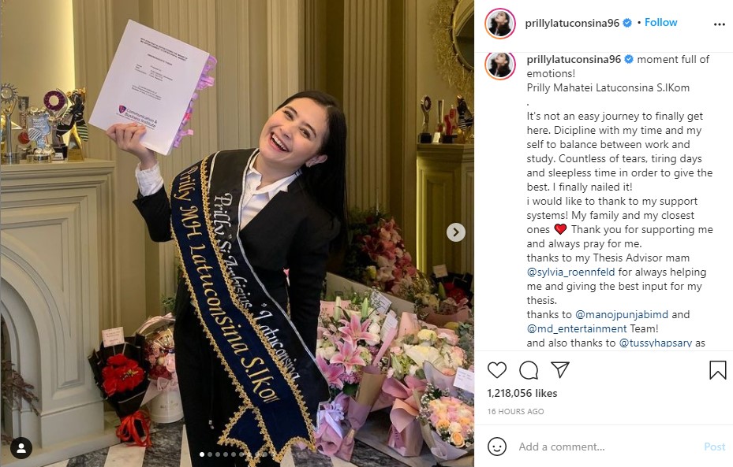Open comments via speech bubble icon
Screen dimensions: 733x467
point(528,370)
